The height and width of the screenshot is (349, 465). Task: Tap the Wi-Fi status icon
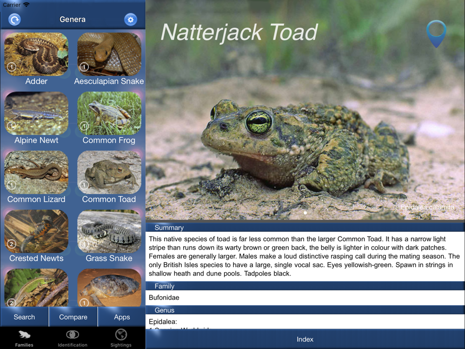27,5
